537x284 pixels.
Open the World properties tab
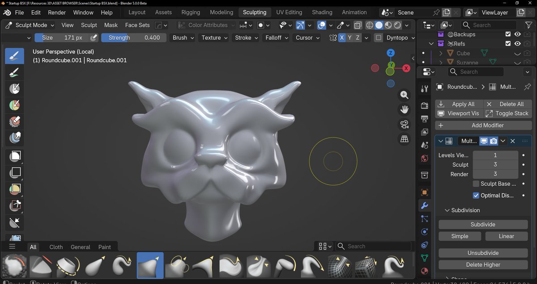click(425, 158)
